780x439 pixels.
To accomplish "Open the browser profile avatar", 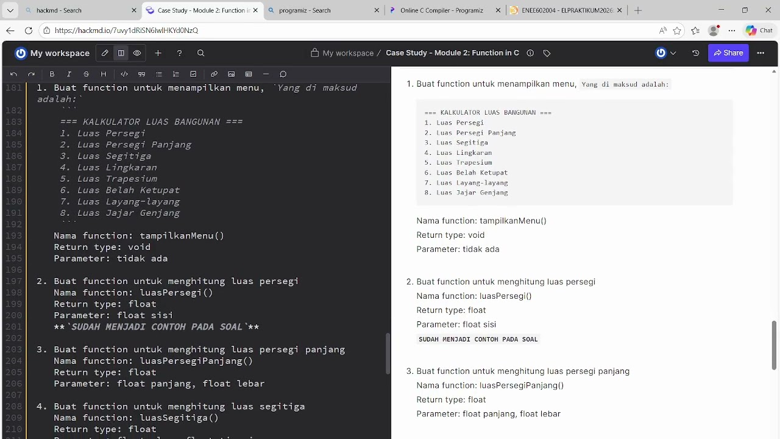I will [x=714, y=30].
